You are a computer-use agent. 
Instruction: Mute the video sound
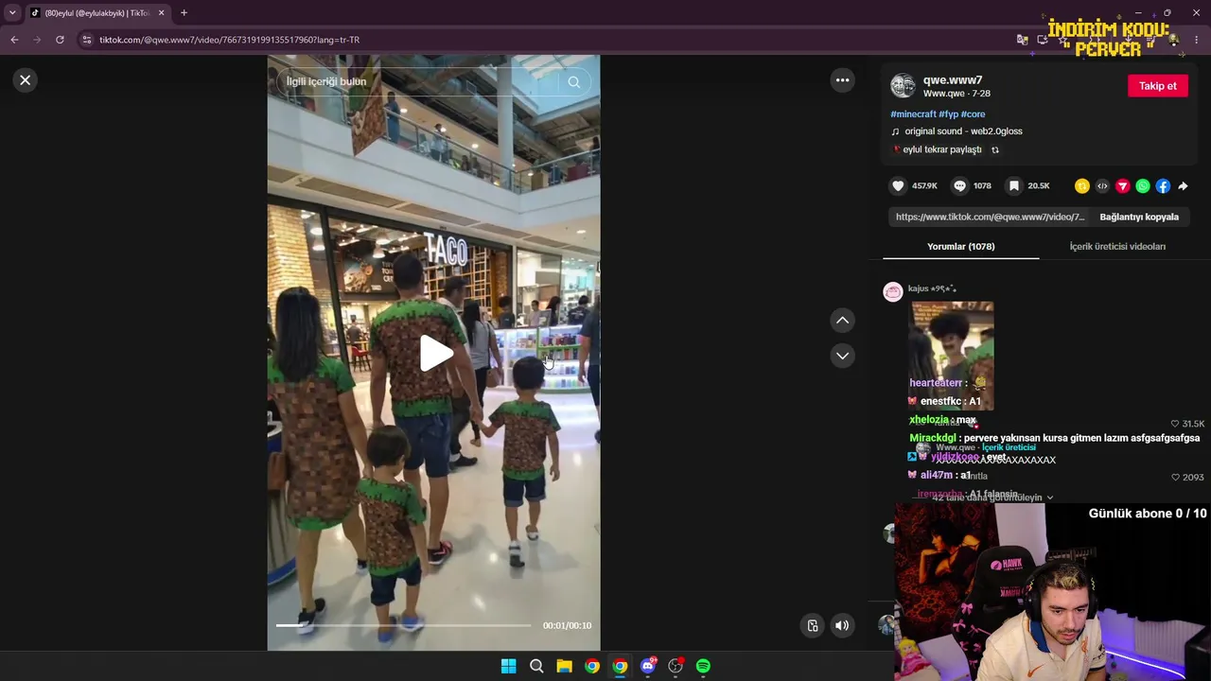click(842, 625)
